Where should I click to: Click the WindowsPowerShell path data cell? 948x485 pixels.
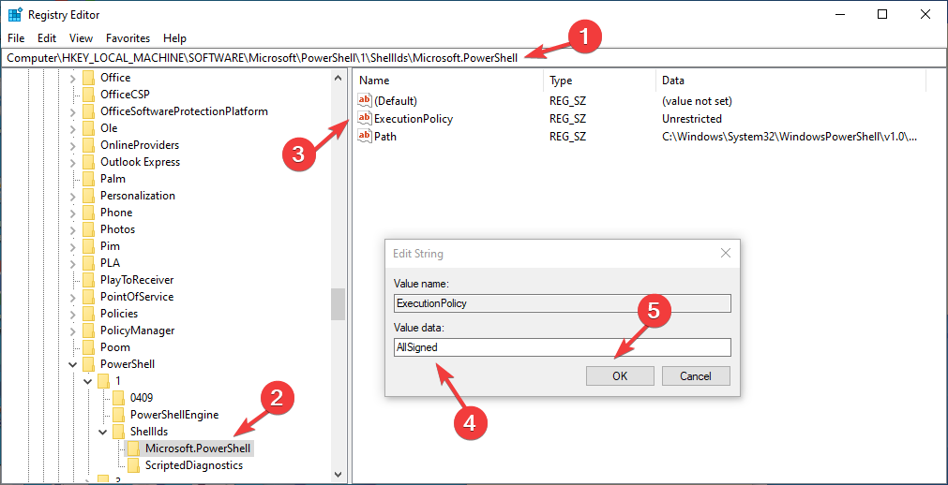pyautogui.click(x=790, y=137)
